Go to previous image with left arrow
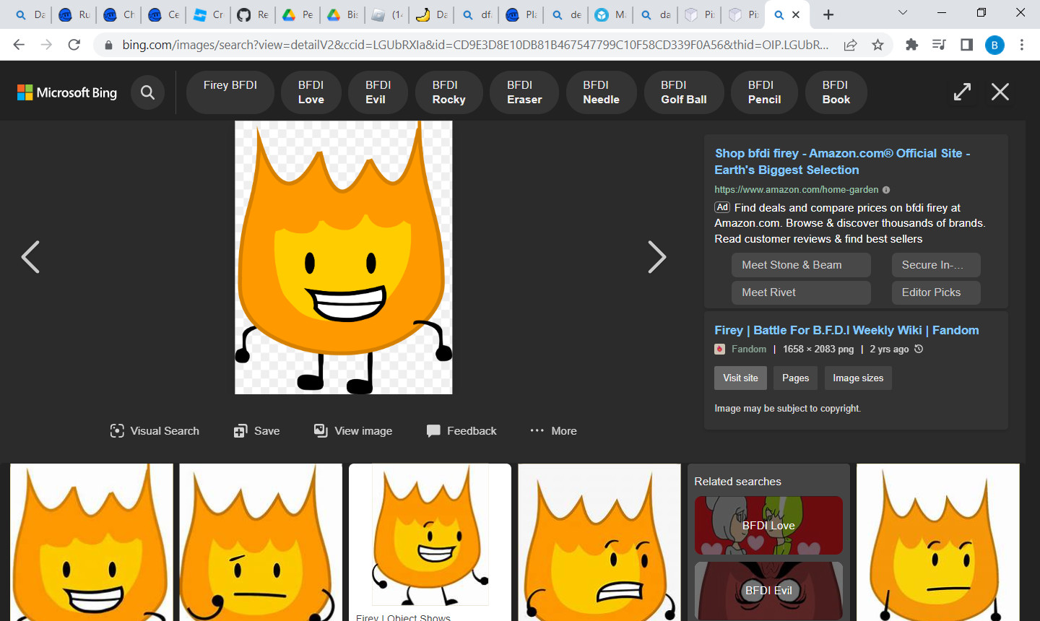Image resolution: width=1040 pixels, height=621 pixels. coord(30,257)
